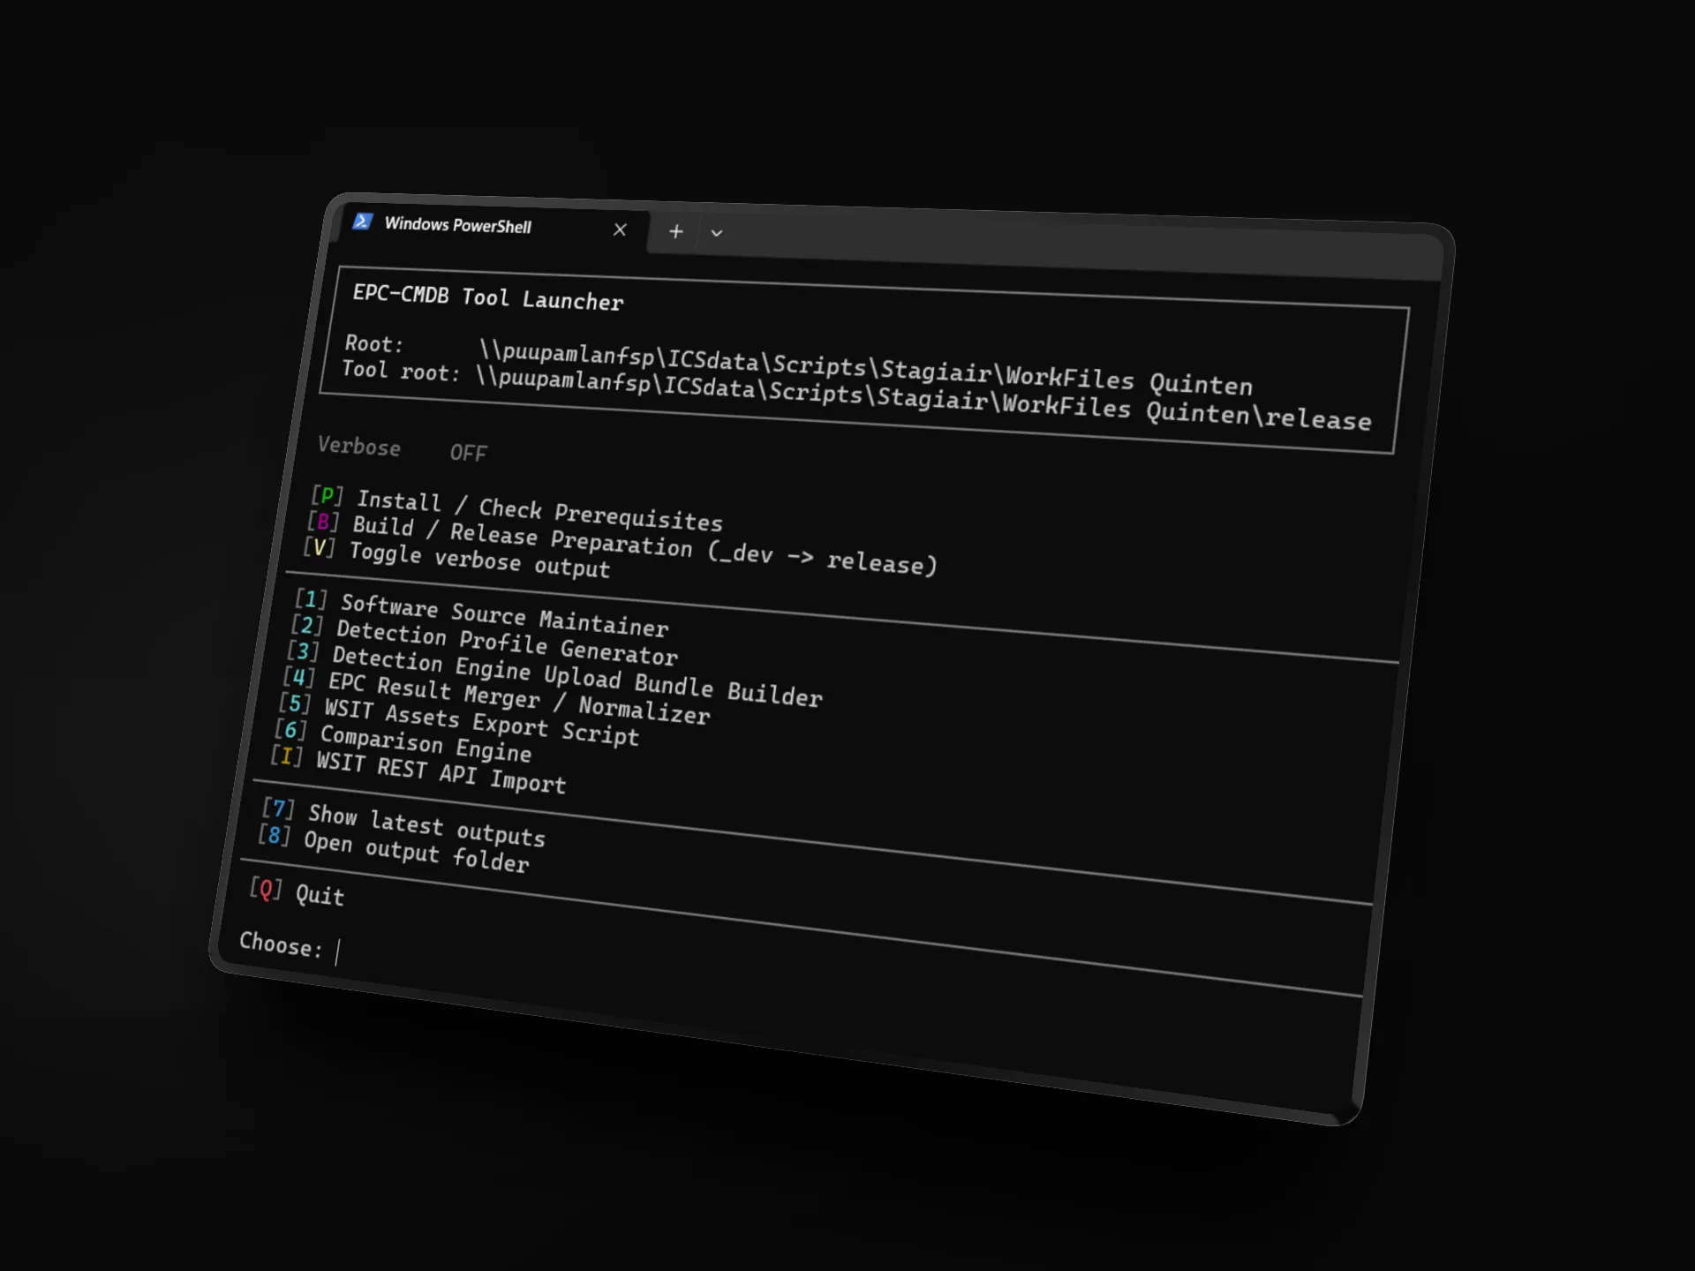Click '[V] Toggle verbose output' line

pyautogui.click(x=456, y=559)
